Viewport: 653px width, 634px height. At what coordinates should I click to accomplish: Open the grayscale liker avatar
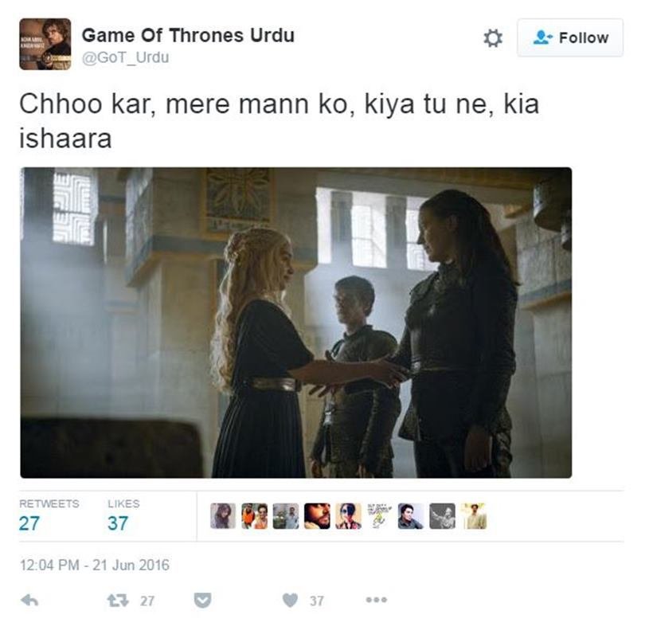[x=442, y=515]
